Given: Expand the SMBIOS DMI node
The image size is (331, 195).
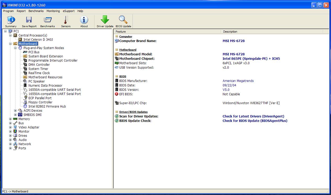Looking at the screenshot, I should tap(15, 115).
